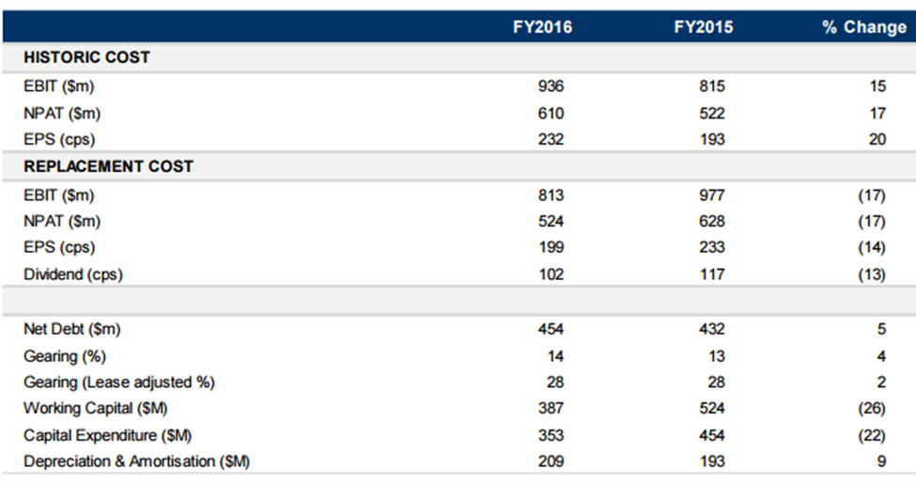916x483 pixels.
Task: Click Working Capital percent change (26)
Action: click(872, 408)
